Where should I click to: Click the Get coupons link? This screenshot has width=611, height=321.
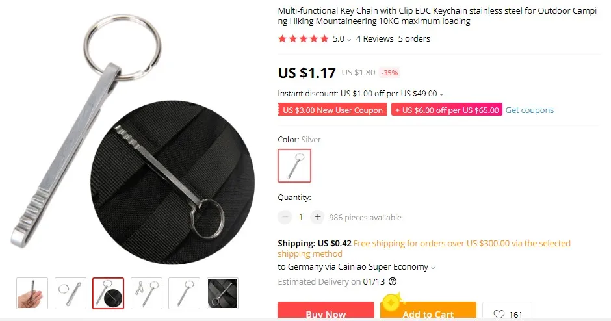[x=529, y=110]
